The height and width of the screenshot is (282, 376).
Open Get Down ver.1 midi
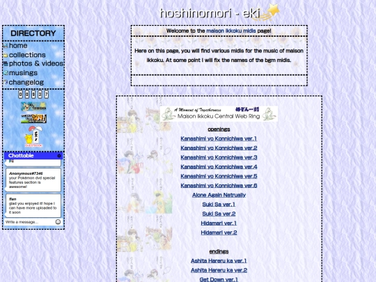click(219, 279)
